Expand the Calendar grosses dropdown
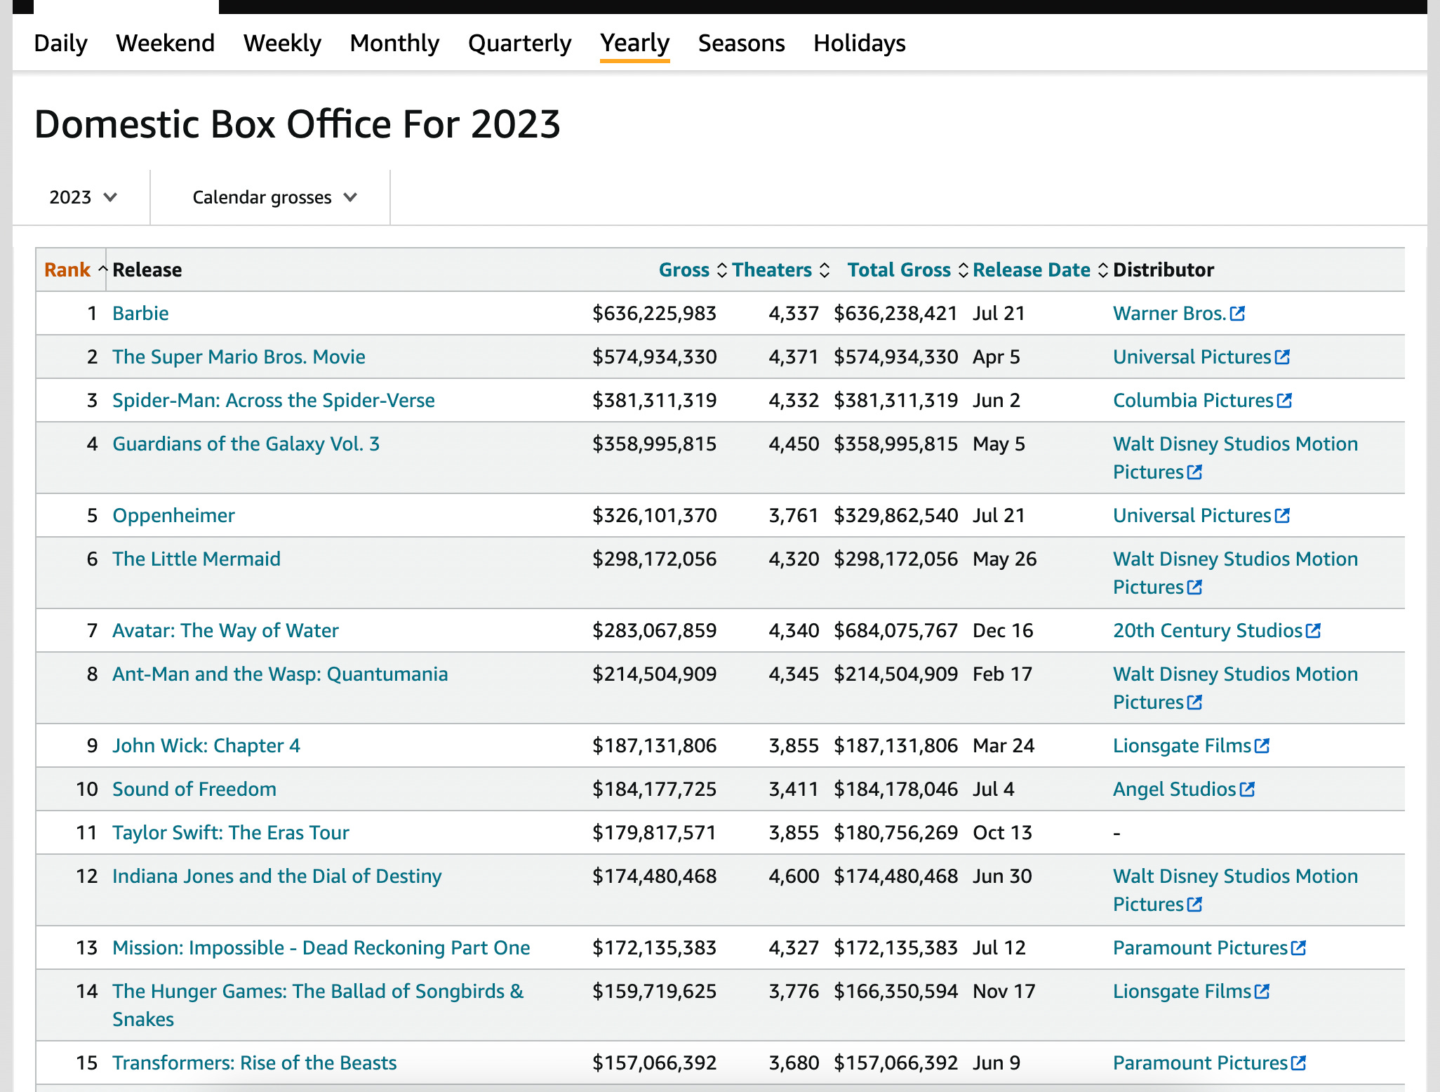This screenshot has height=1092, width=1440. [274, 197]
